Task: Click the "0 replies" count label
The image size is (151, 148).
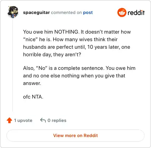Action: click(57, 120)
